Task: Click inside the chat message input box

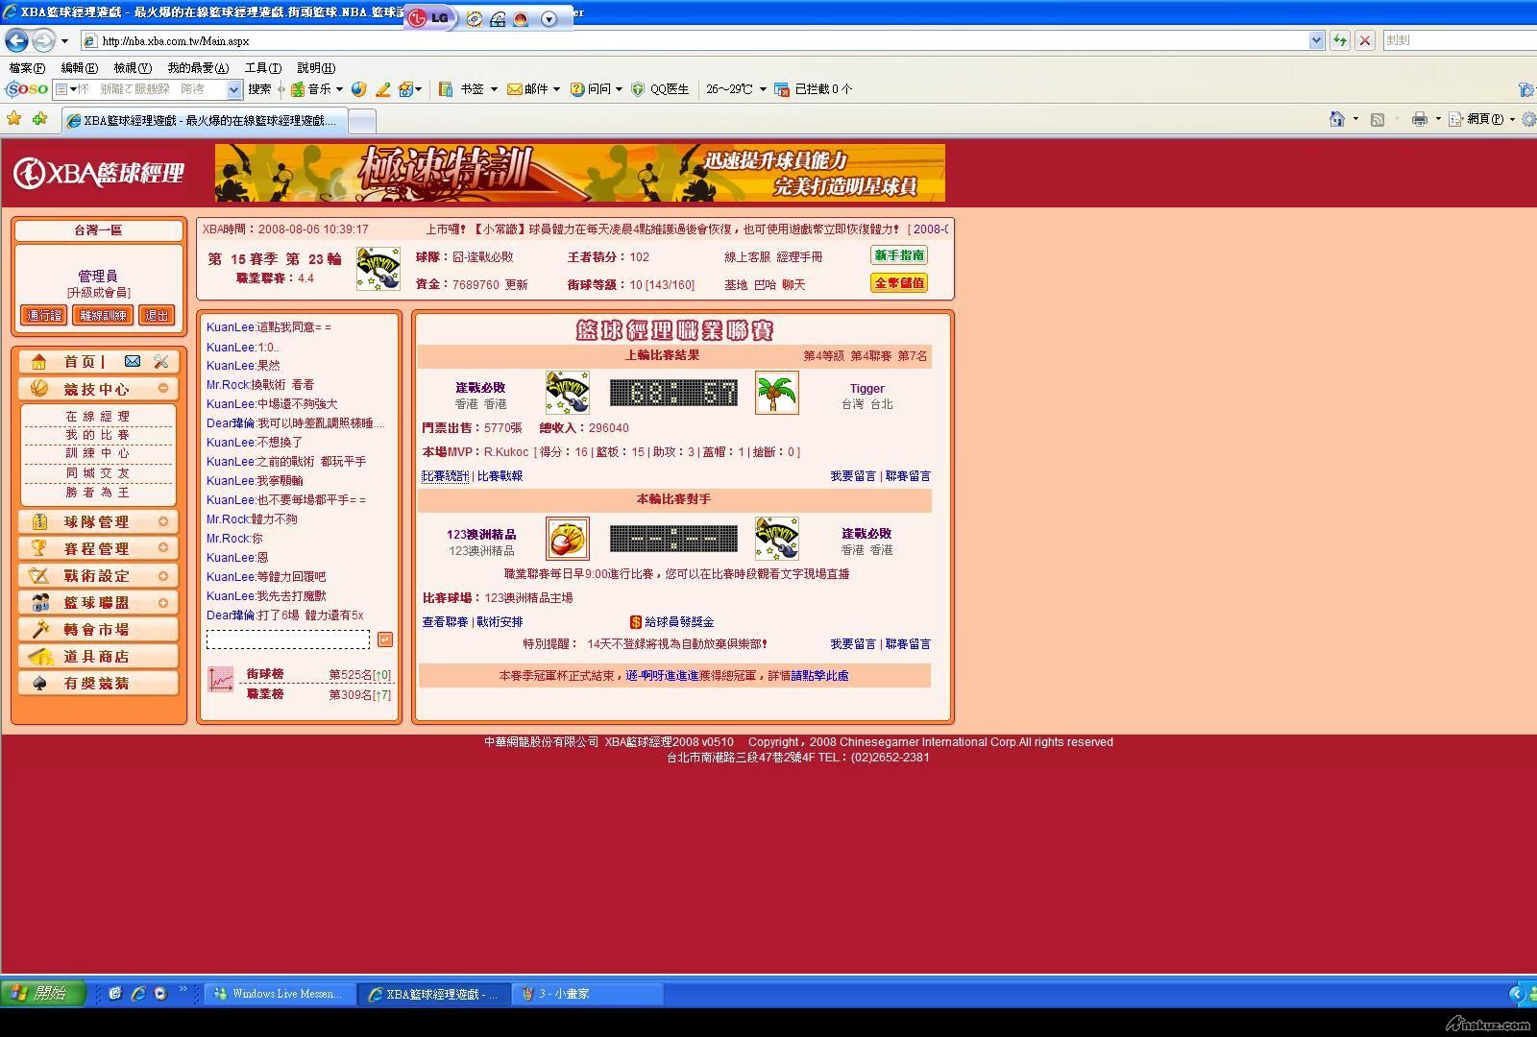Action: tap(287, 639)
